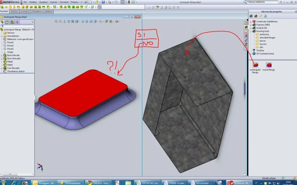Open the Inserisci menu
Screen dimensions: 297x185
click(x=54, y=2)
